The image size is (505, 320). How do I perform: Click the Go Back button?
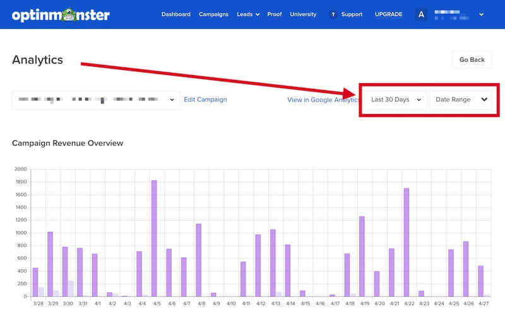pyautogui.click(x=472, y=60)
